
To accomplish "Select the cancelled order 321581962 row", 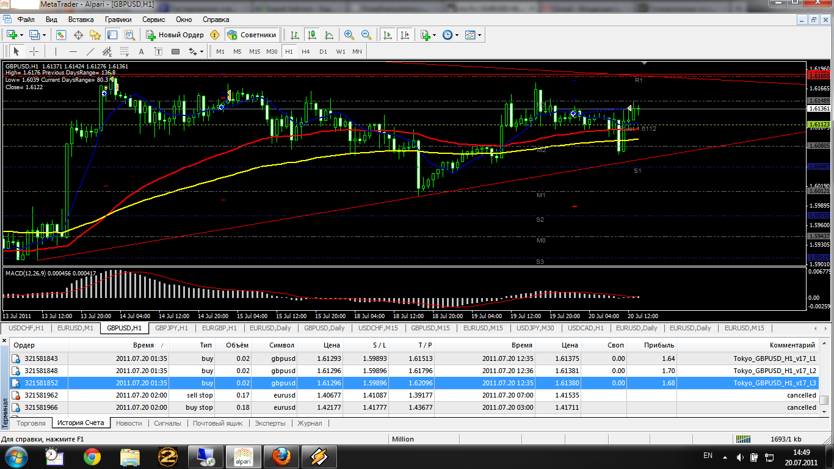I will [415, 395].
